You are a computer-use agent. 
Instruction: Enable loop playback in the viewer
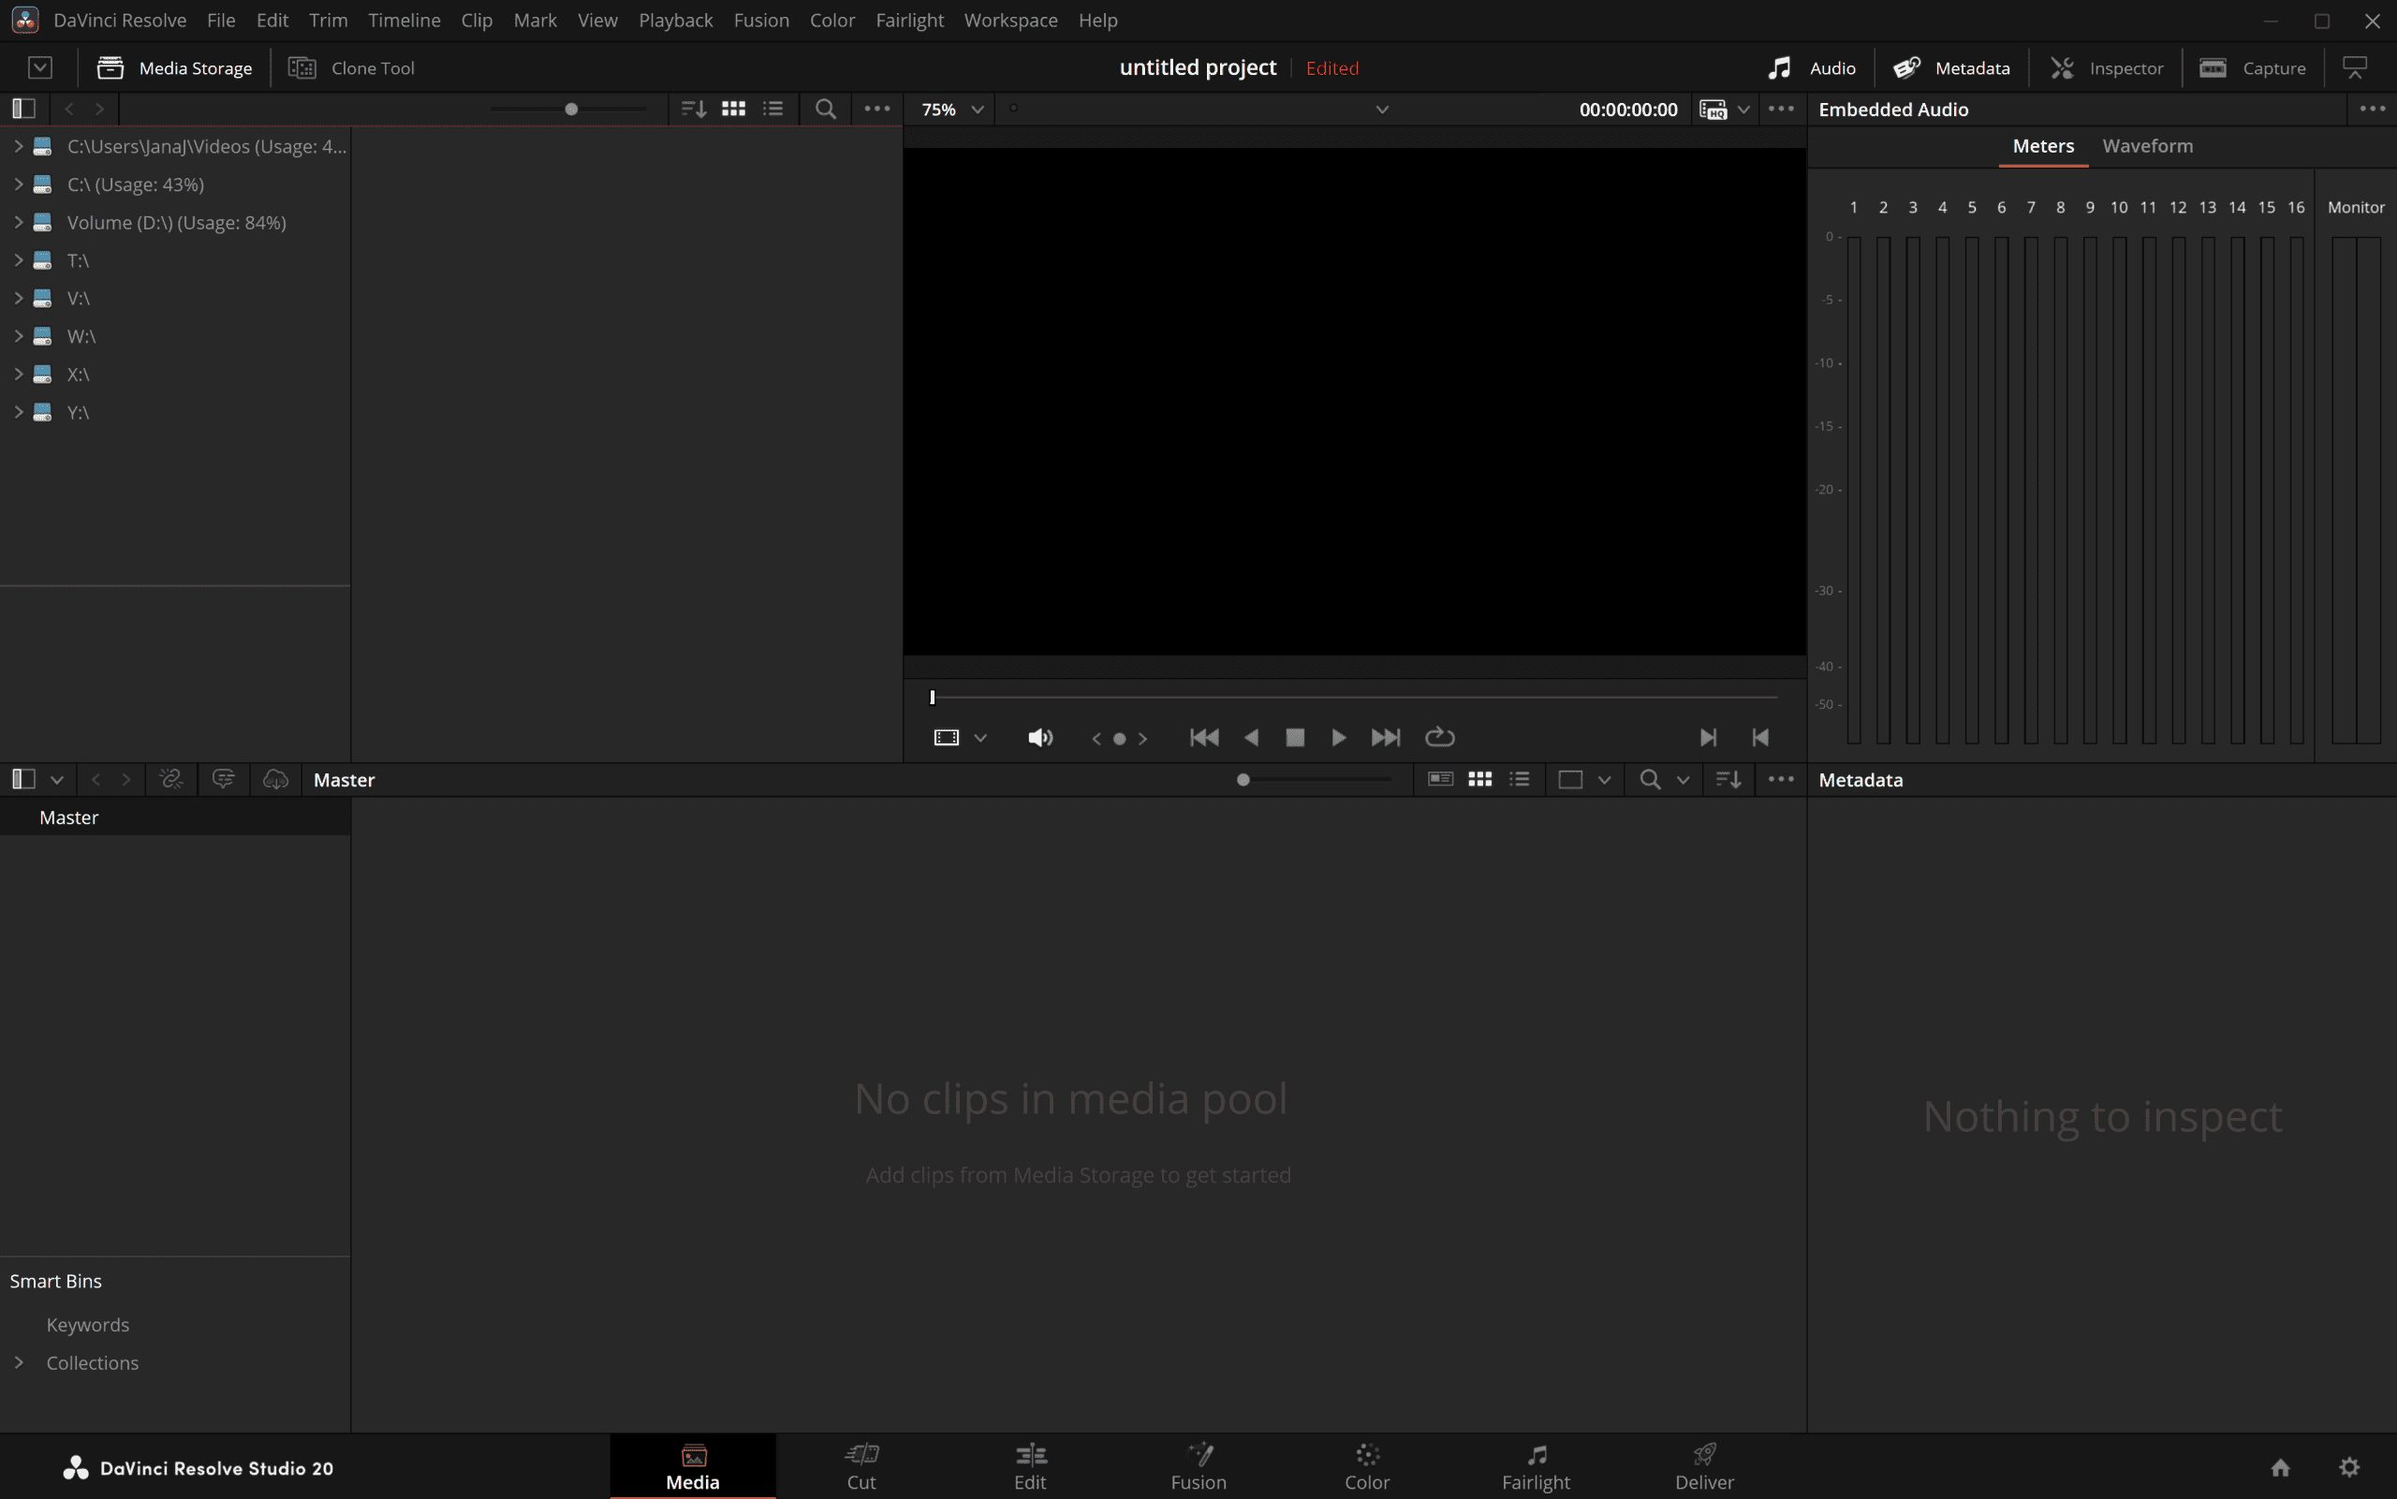(x=1437, y=737)
